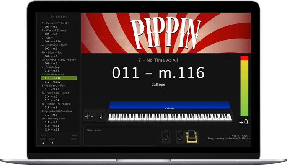Viewport: 287px width, 165px height.
Task: Select '10 - Morning Glow' set
Action: 53,118
